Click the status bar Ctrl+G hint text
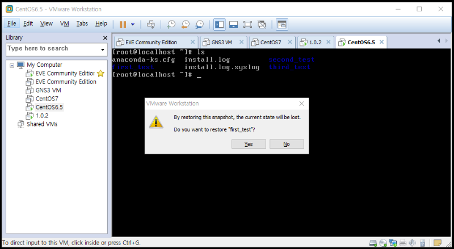The image size is (454, 249). coord(72,243)
